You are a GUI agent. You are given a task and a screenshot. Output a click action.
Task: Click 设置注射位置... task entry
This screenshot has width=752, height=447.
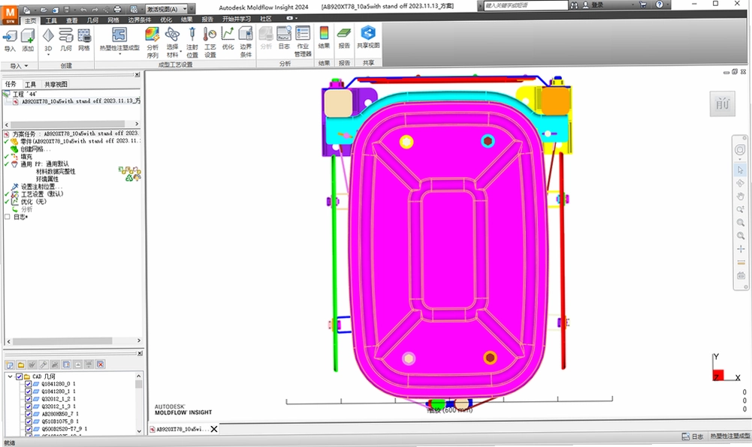coord(41,187)
